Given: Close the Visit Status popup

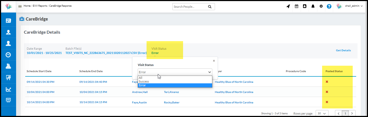Looking at the screenshot, I should pyautogui.click(x=214, y=61).
